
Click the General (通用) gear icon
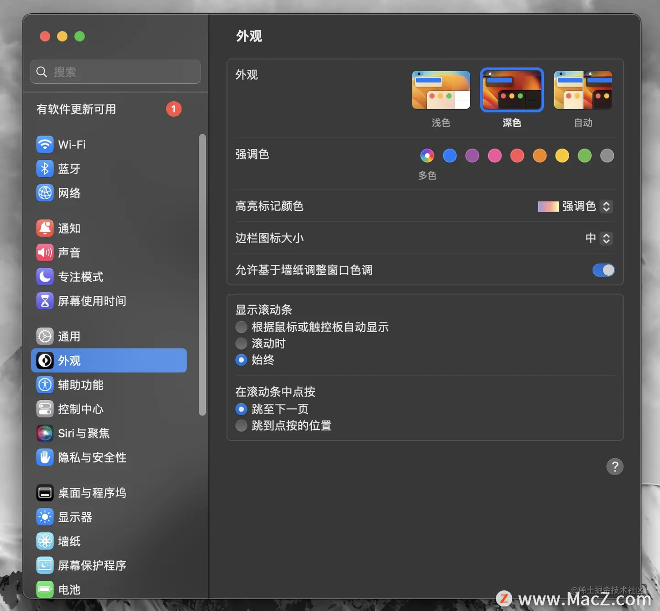pyautogui.click(x=45, y=336)
